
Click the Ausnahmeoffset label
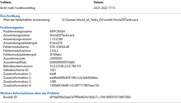15,62
